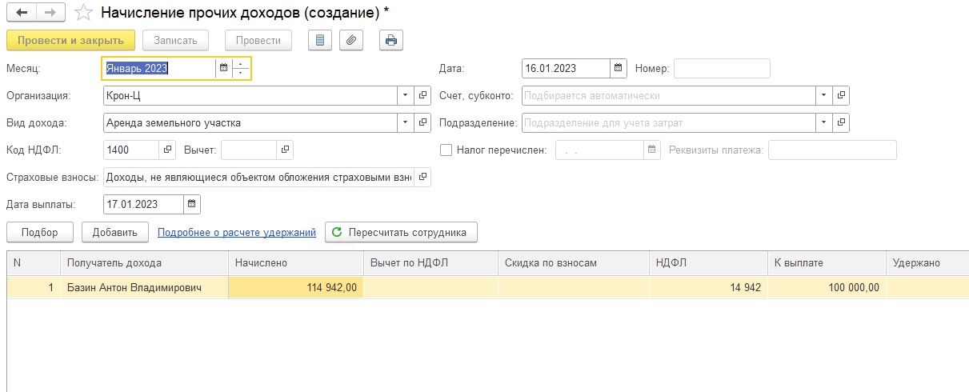Click the Номер input field
This screenshot has height=392, width=969.
722,69
